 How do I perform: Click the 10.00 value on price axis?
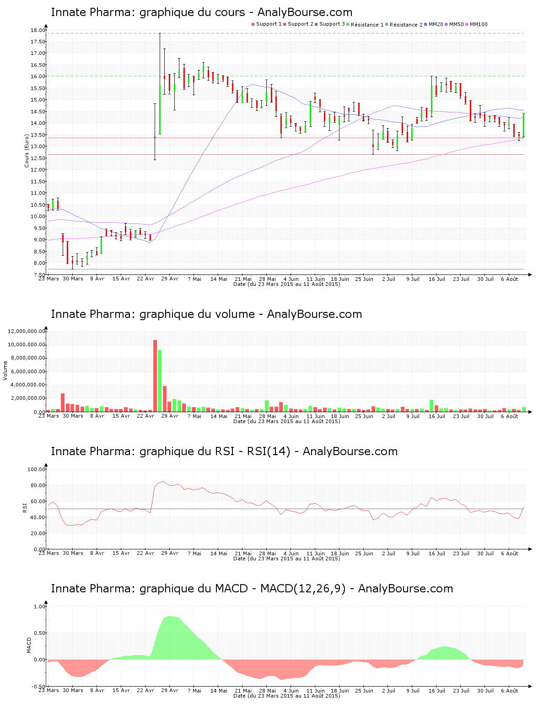coord(38,216)
